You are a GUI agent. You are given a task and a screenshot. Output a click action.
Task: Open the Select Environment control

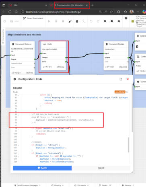(x=33, y=18)
